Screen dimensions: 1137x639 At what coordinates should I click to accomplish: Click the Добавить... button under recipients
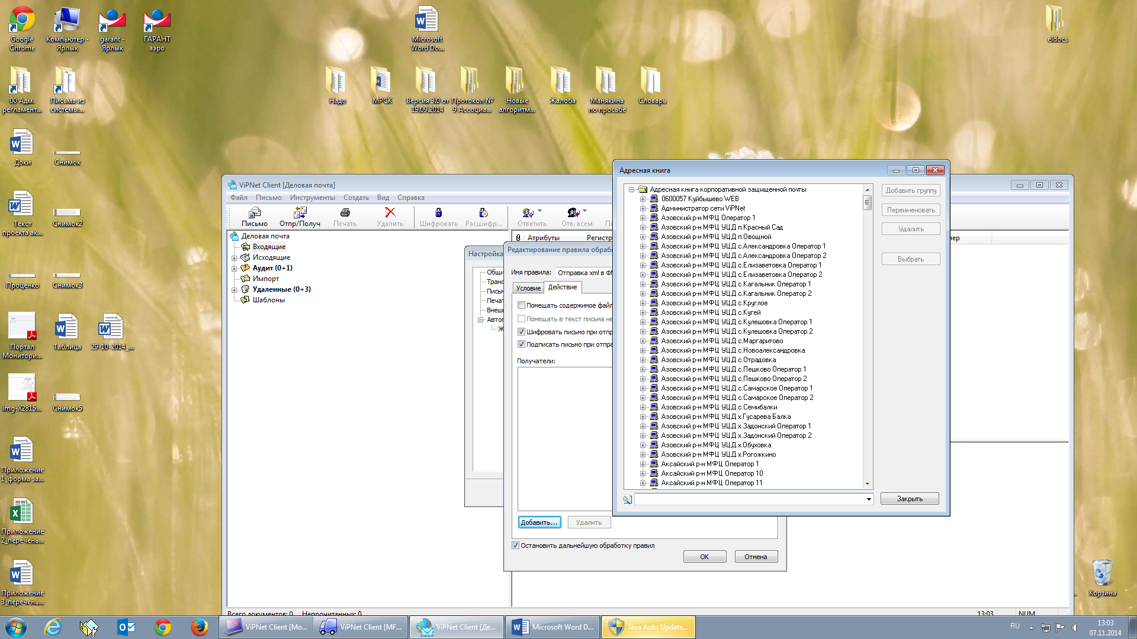(x=539, y=522)
